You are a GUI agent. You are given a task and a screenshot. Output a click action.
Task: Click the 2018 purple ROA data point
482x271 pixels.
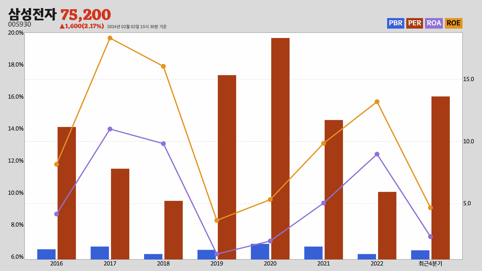tap(163, 144)
